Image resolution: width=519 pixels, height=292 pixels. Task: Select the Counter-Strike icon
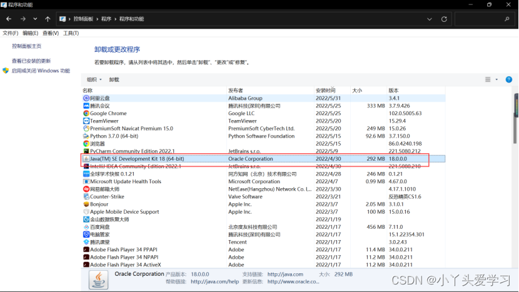click(x=86, y=197)
